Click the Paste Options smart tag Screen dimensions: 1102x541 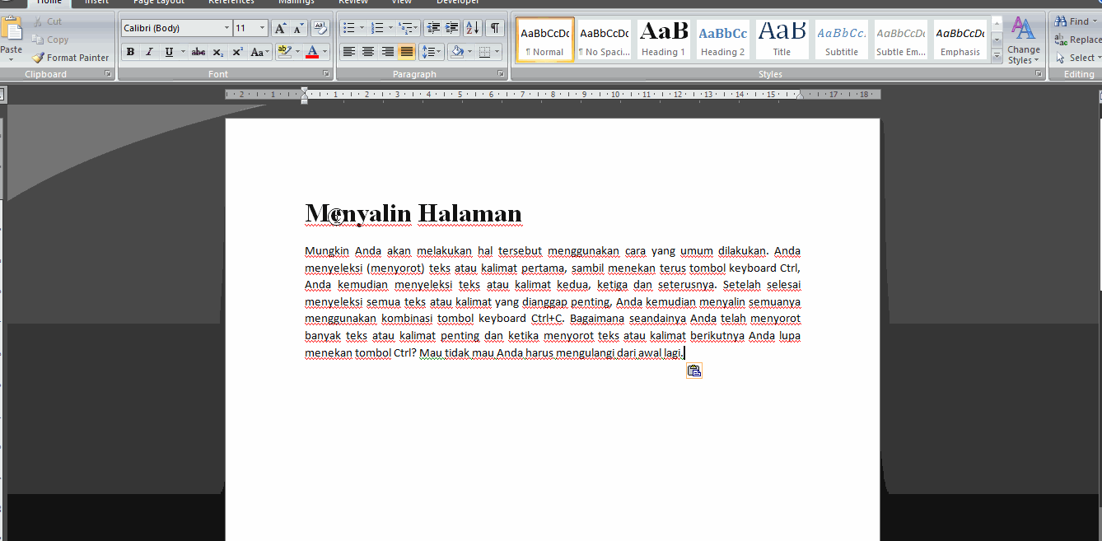(694, 371)
